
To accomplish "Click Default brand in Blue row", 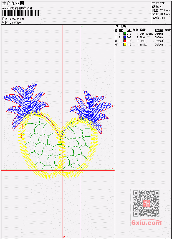I will pos(159,37).
